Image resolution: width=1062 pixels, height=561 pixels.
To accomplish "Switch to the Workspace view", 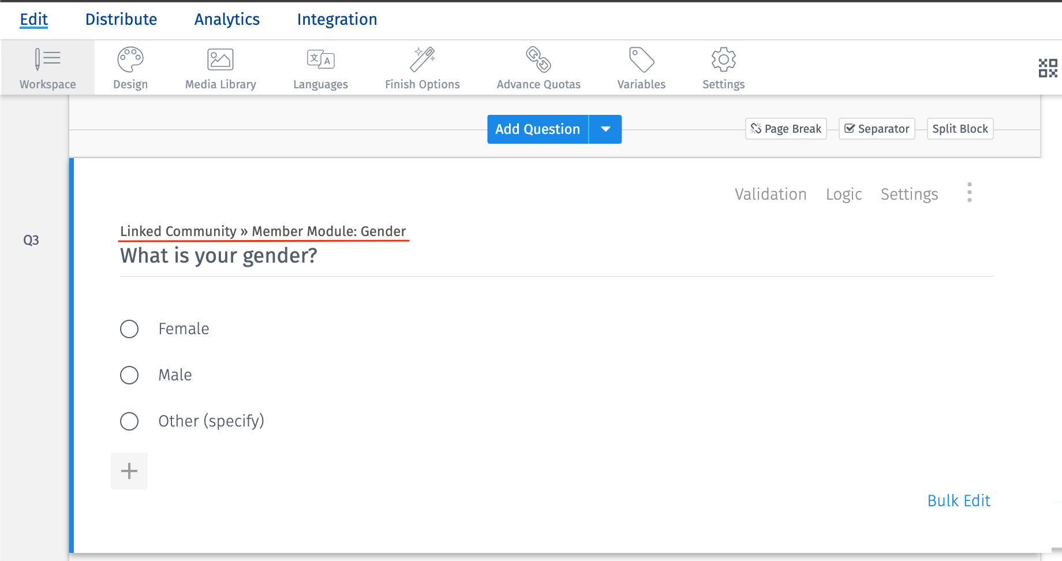I will point(48,66).
